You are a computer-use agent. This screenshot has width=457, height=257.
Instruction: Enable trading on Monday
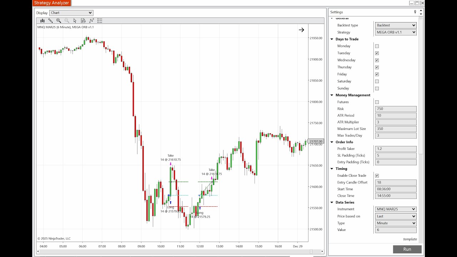click(377, 46)
